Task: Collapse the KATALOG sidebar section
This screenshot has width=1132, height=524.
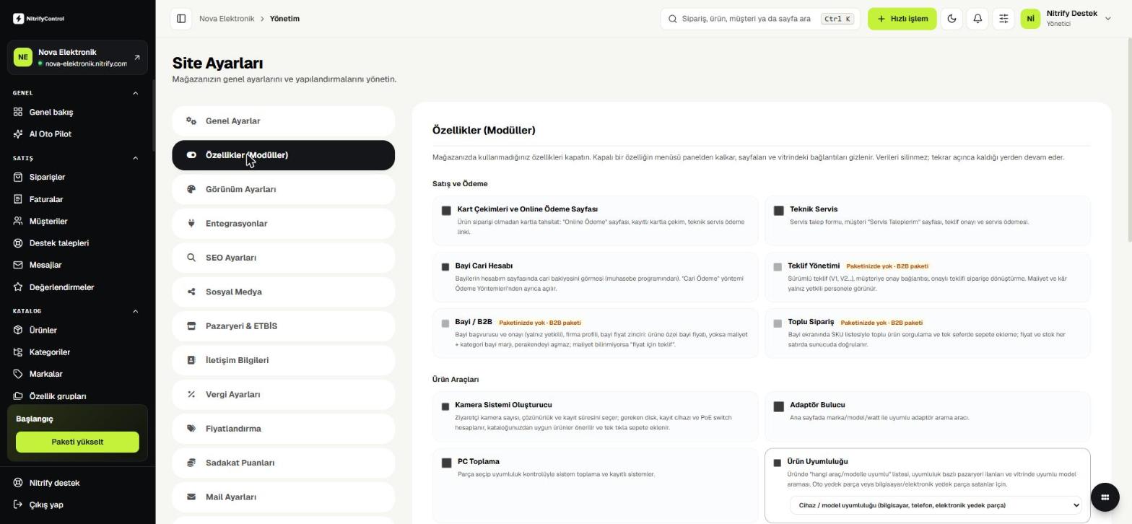Action: pos(135,311)
